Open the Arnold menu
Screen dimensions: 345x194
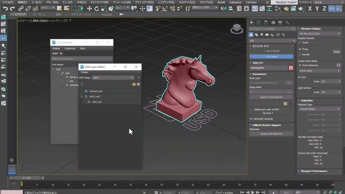click(221, 2)
